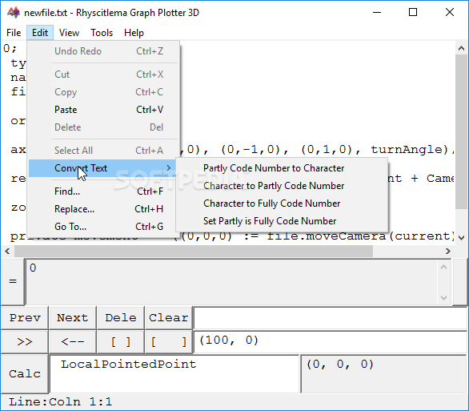Click the Delete menu entry
The width and height of the screenshot is (469, 411).
(103, 127)
